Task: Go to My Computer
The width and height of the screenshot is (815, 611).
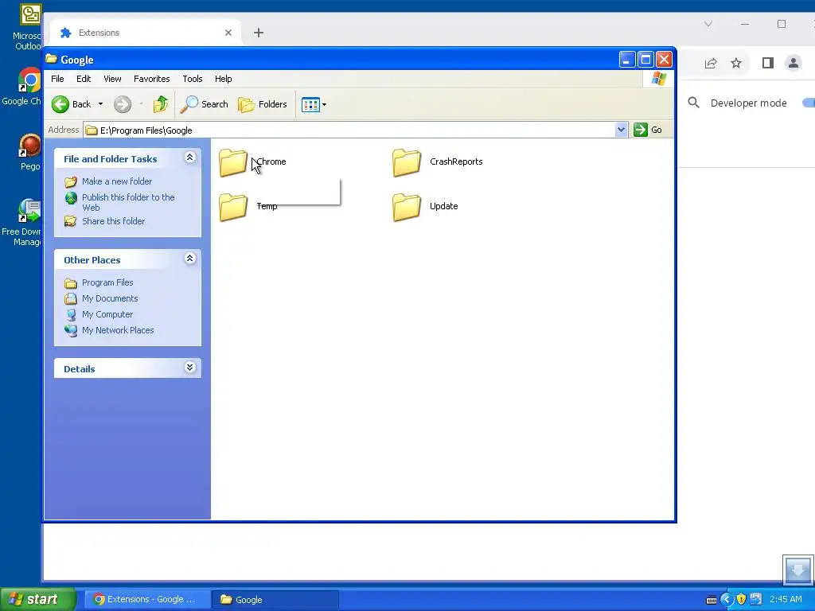Action: 107,315
